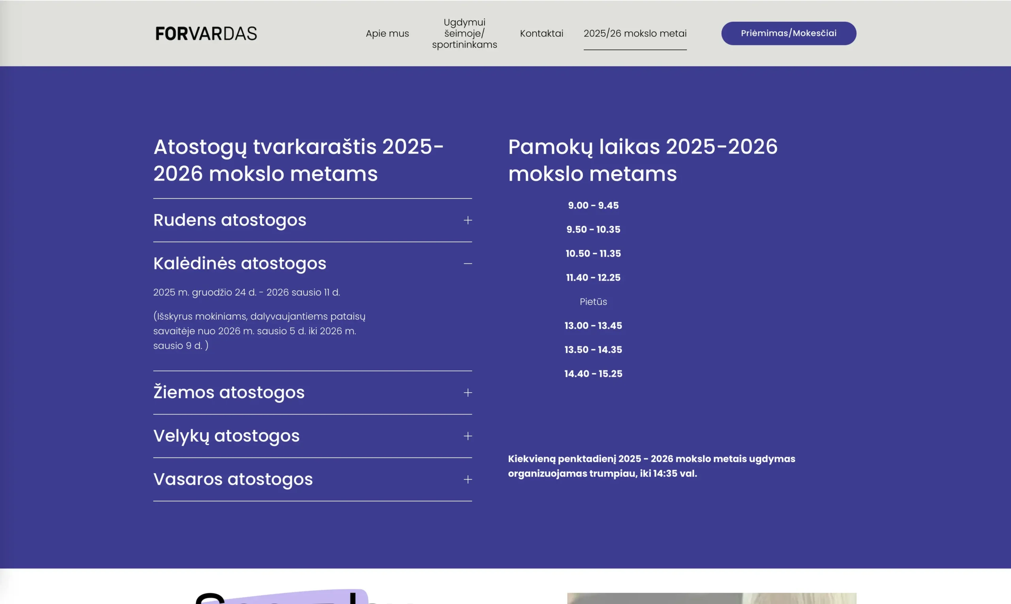Collapse the Kalėdinės atostogos section title
1011x604 pixels.
pos(240,264)
